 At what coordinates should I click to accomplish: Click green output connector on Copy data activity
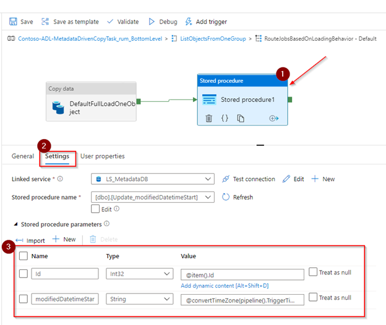[x=139, y=101]
